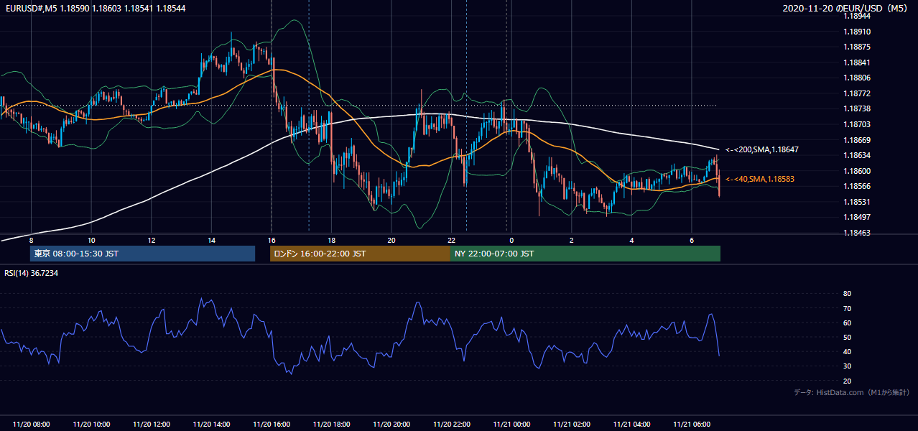Click the 11/20 18:00 date label
918x431 pixels.
coord(331,425)
